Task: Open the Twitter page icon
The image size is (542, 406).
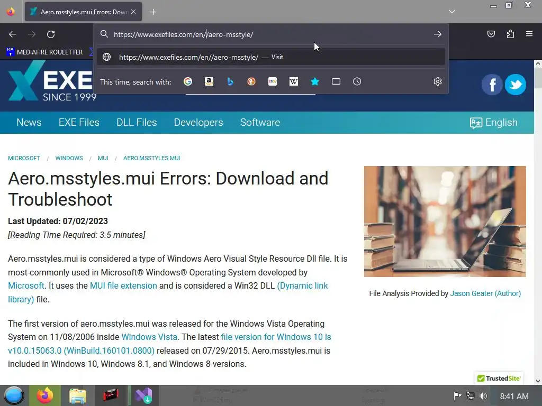Action: (x=516, y=85)
